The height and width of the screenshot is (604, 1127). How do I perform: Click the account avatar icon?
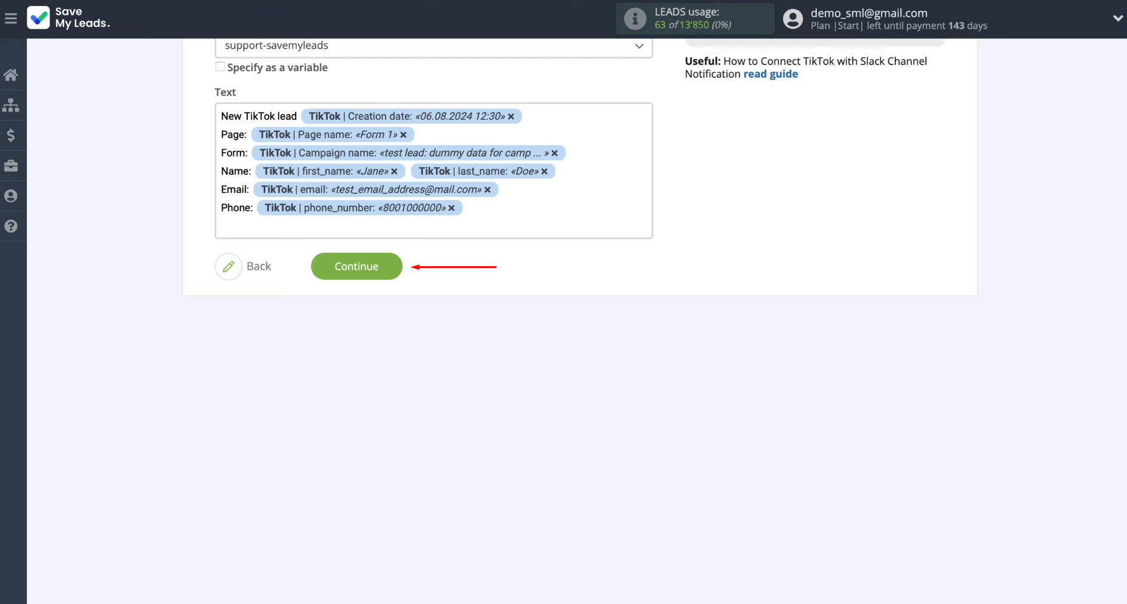[793, 19]
